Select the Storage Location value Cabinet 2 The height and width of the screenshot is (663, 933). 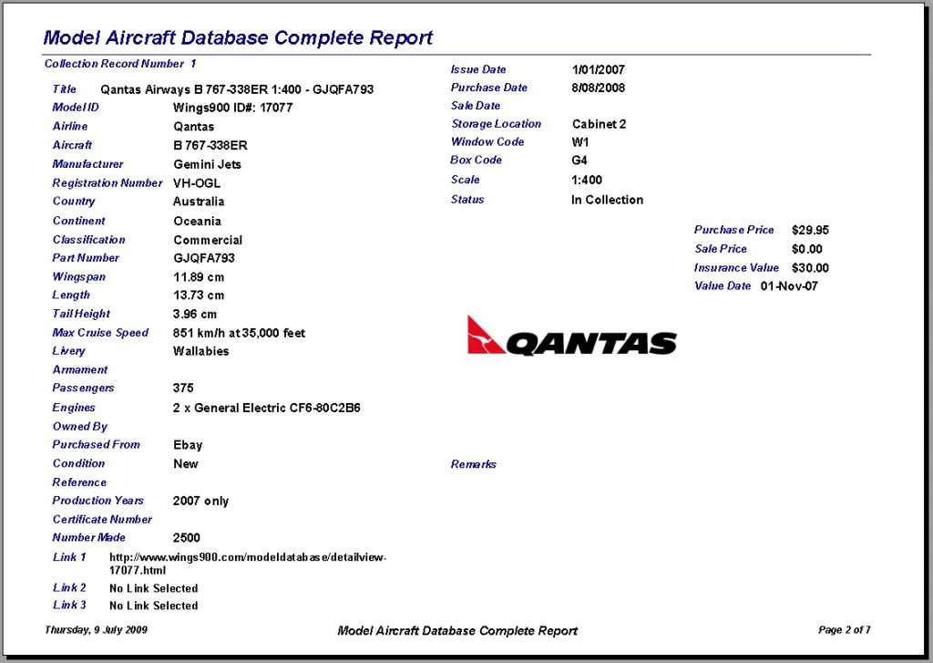click(599, 124)
